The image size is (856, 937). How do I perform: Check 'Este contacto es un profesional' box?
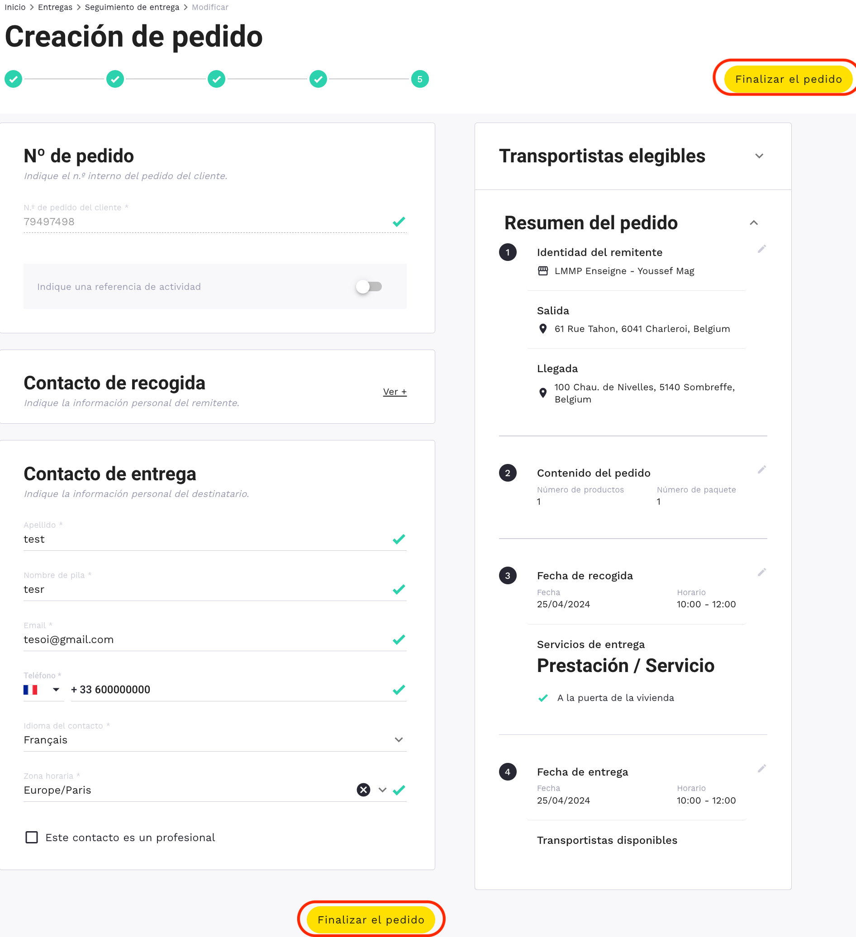(32, 838)
